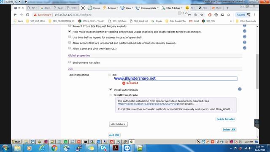
Task: Click the Add JDK button
Action: [x=114, y=135]
